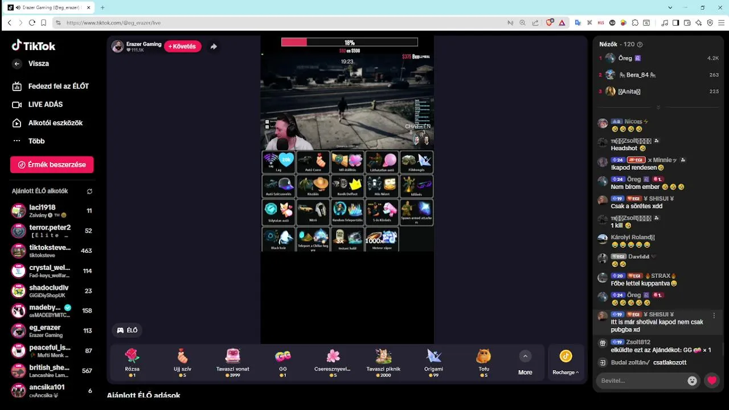The image size is (729, 410).
Task: Click the browser back arrow
Action: (9, 23)
